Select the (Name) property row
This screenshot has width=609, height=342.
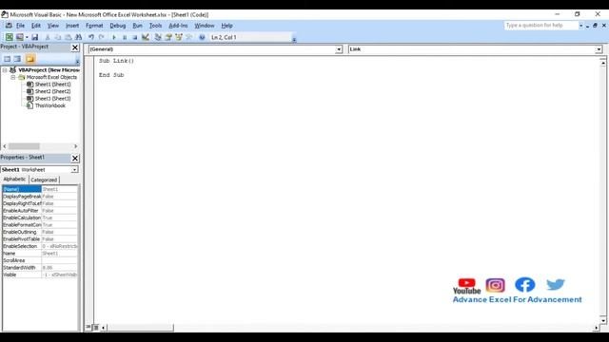click(x=40, y=189)
